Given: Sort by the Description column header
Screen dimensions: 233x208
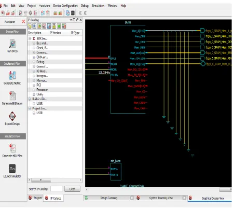Looking at the screenshot, I should click(35, 33).
